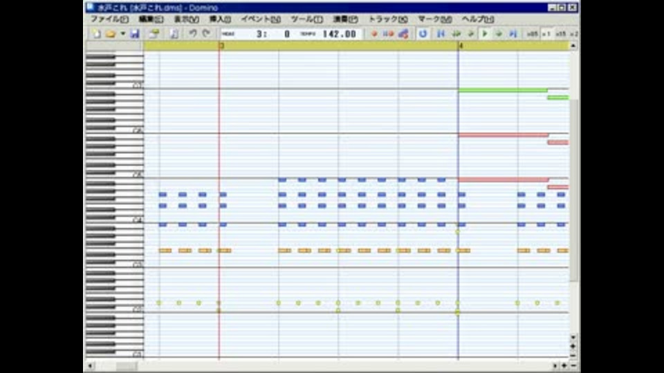Viewport: 664px width, 373px height.
Task: Zoom in horizontally with the plus button
Action: pos(564,366)
